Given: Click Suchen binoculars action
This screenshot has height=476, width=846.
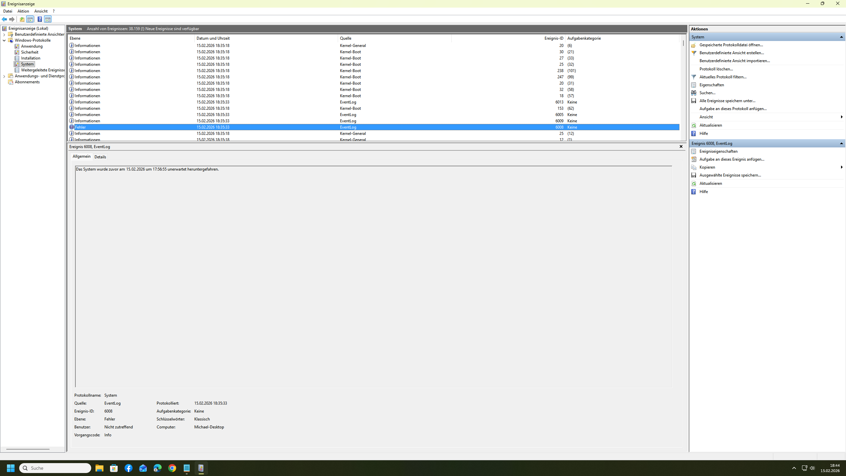Looking at the screenshot, I should [x=707, y=93].
